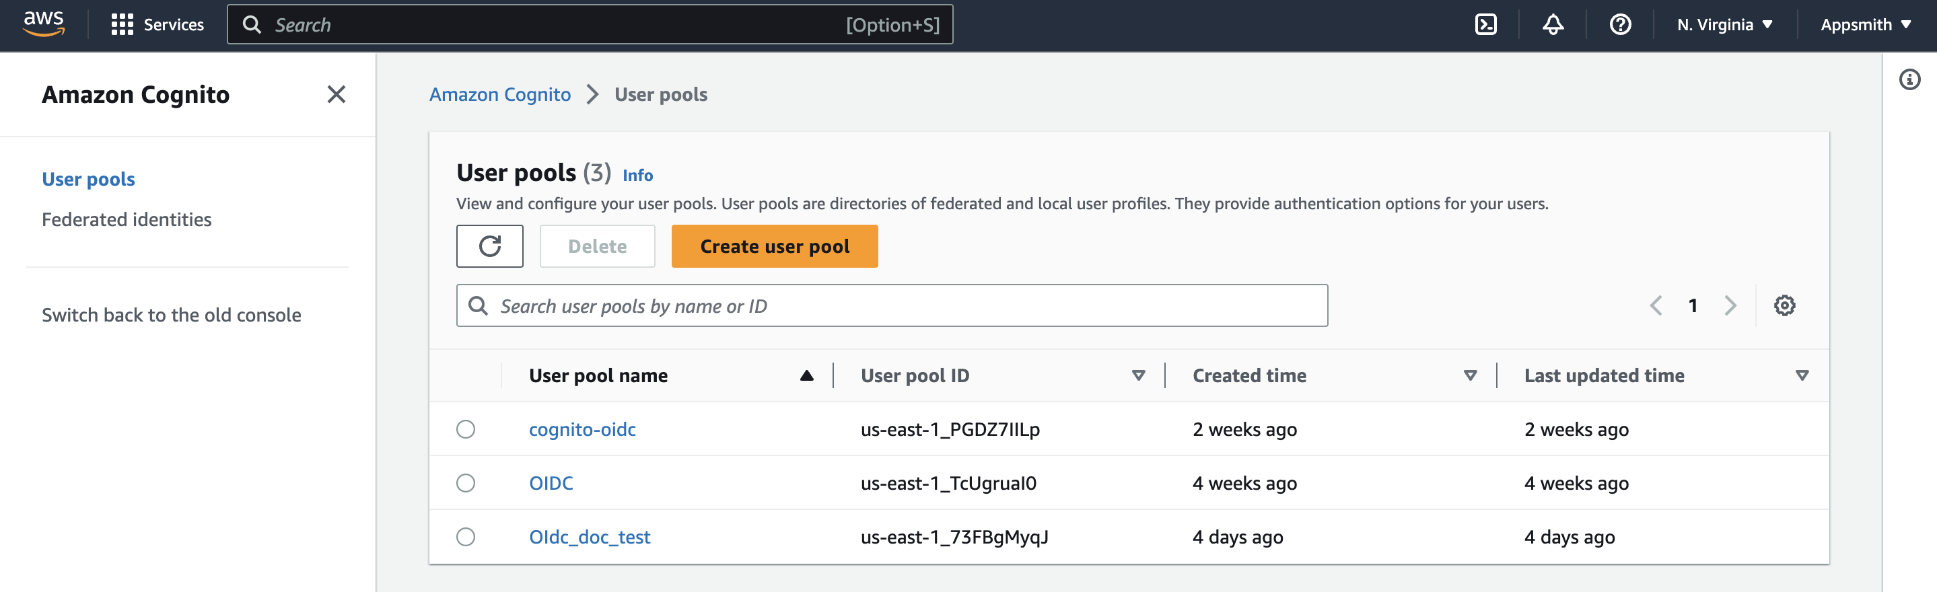
Task: Close the Amazon Cognito side navigation
Action: (x=336, y=95)
